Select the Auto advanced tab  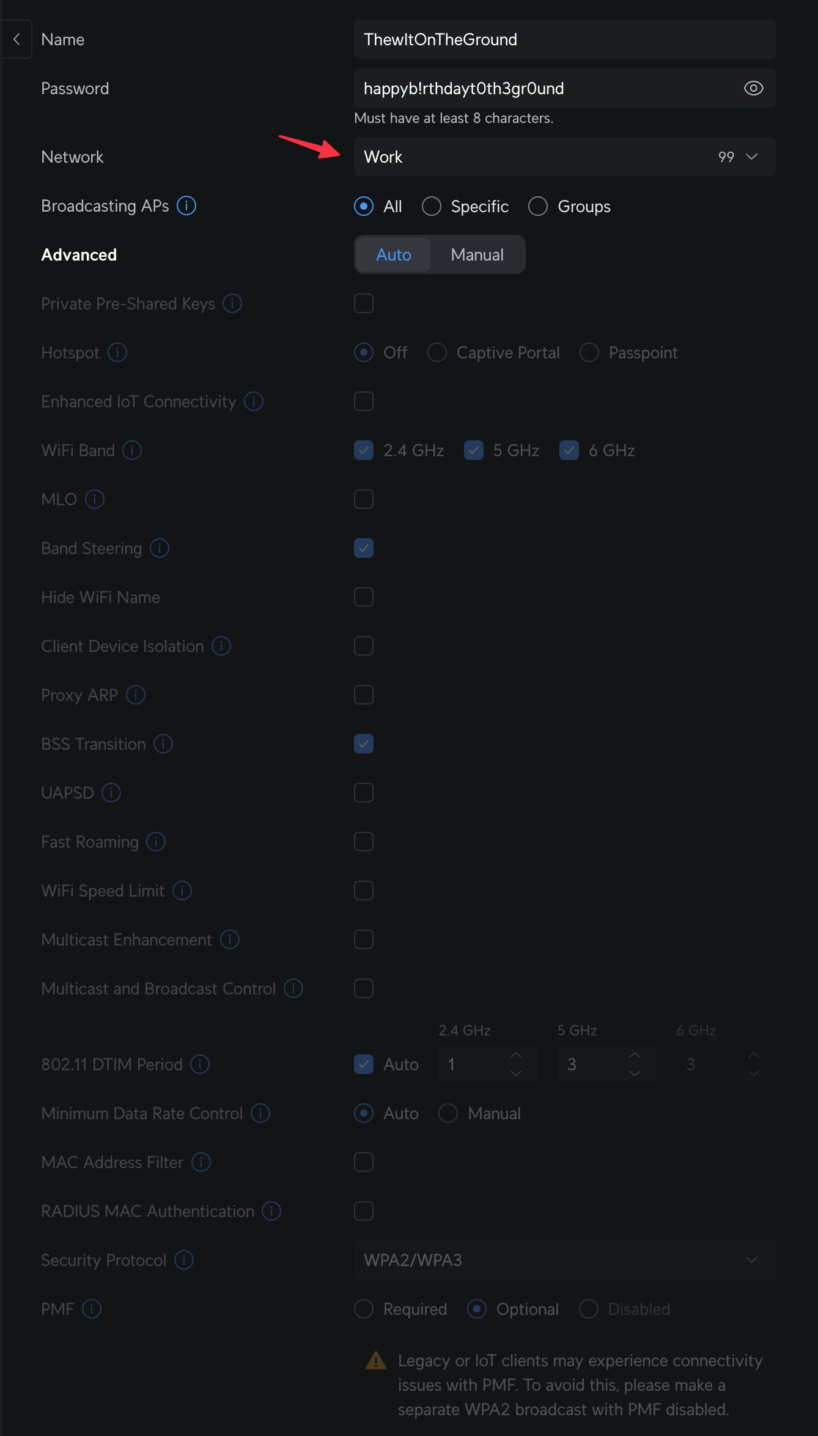(x=394, y=254)
